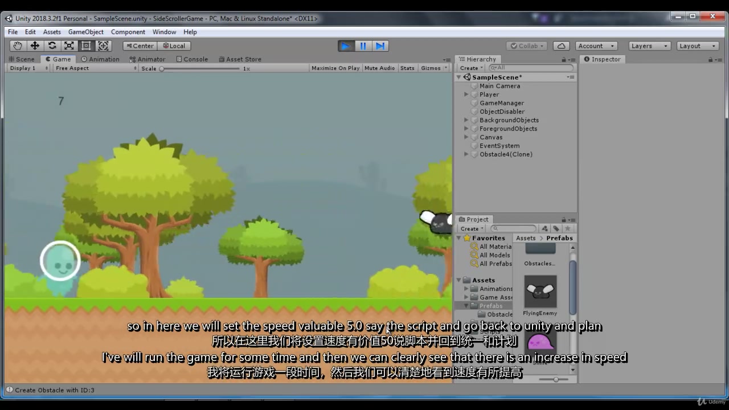
Task: Switch to the Scene tab
Action: point(22,59)
